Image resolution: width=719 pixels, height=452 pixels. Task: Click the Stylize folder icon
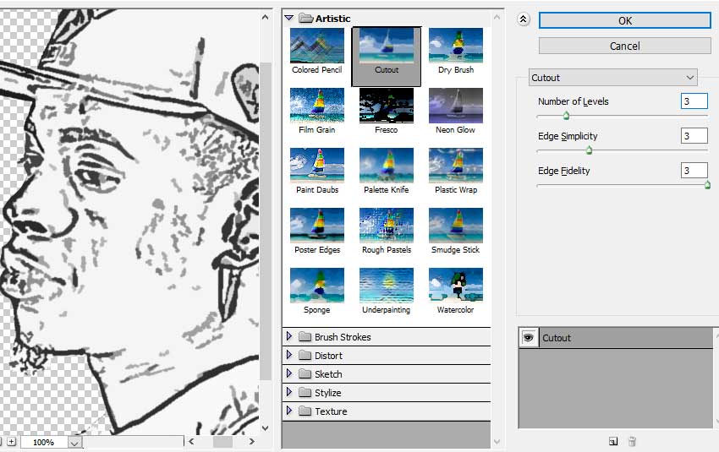point(305,393)
